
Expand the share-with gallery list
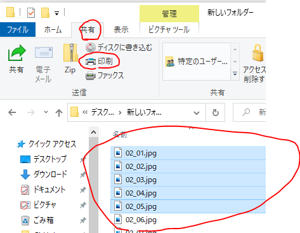[235, 74]
